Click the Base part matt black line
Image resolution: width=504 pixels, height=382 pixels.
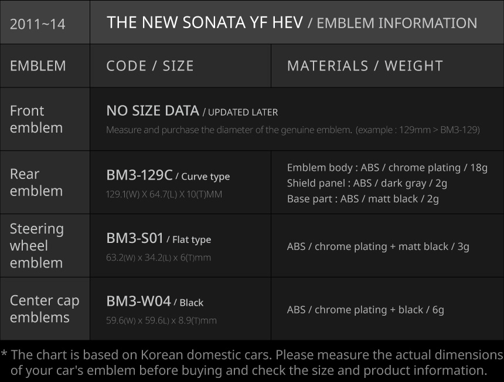pos(363,199)
